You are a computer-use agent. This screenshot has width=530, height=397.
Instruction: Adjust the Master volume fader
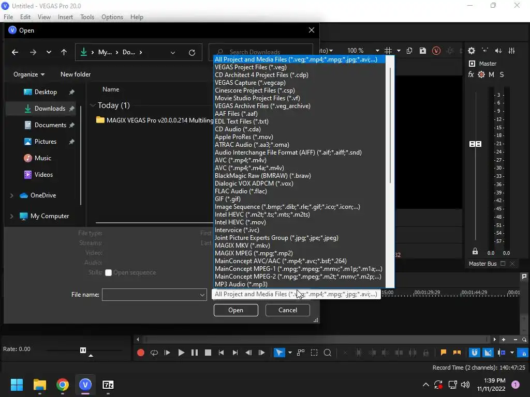[476, 144]
